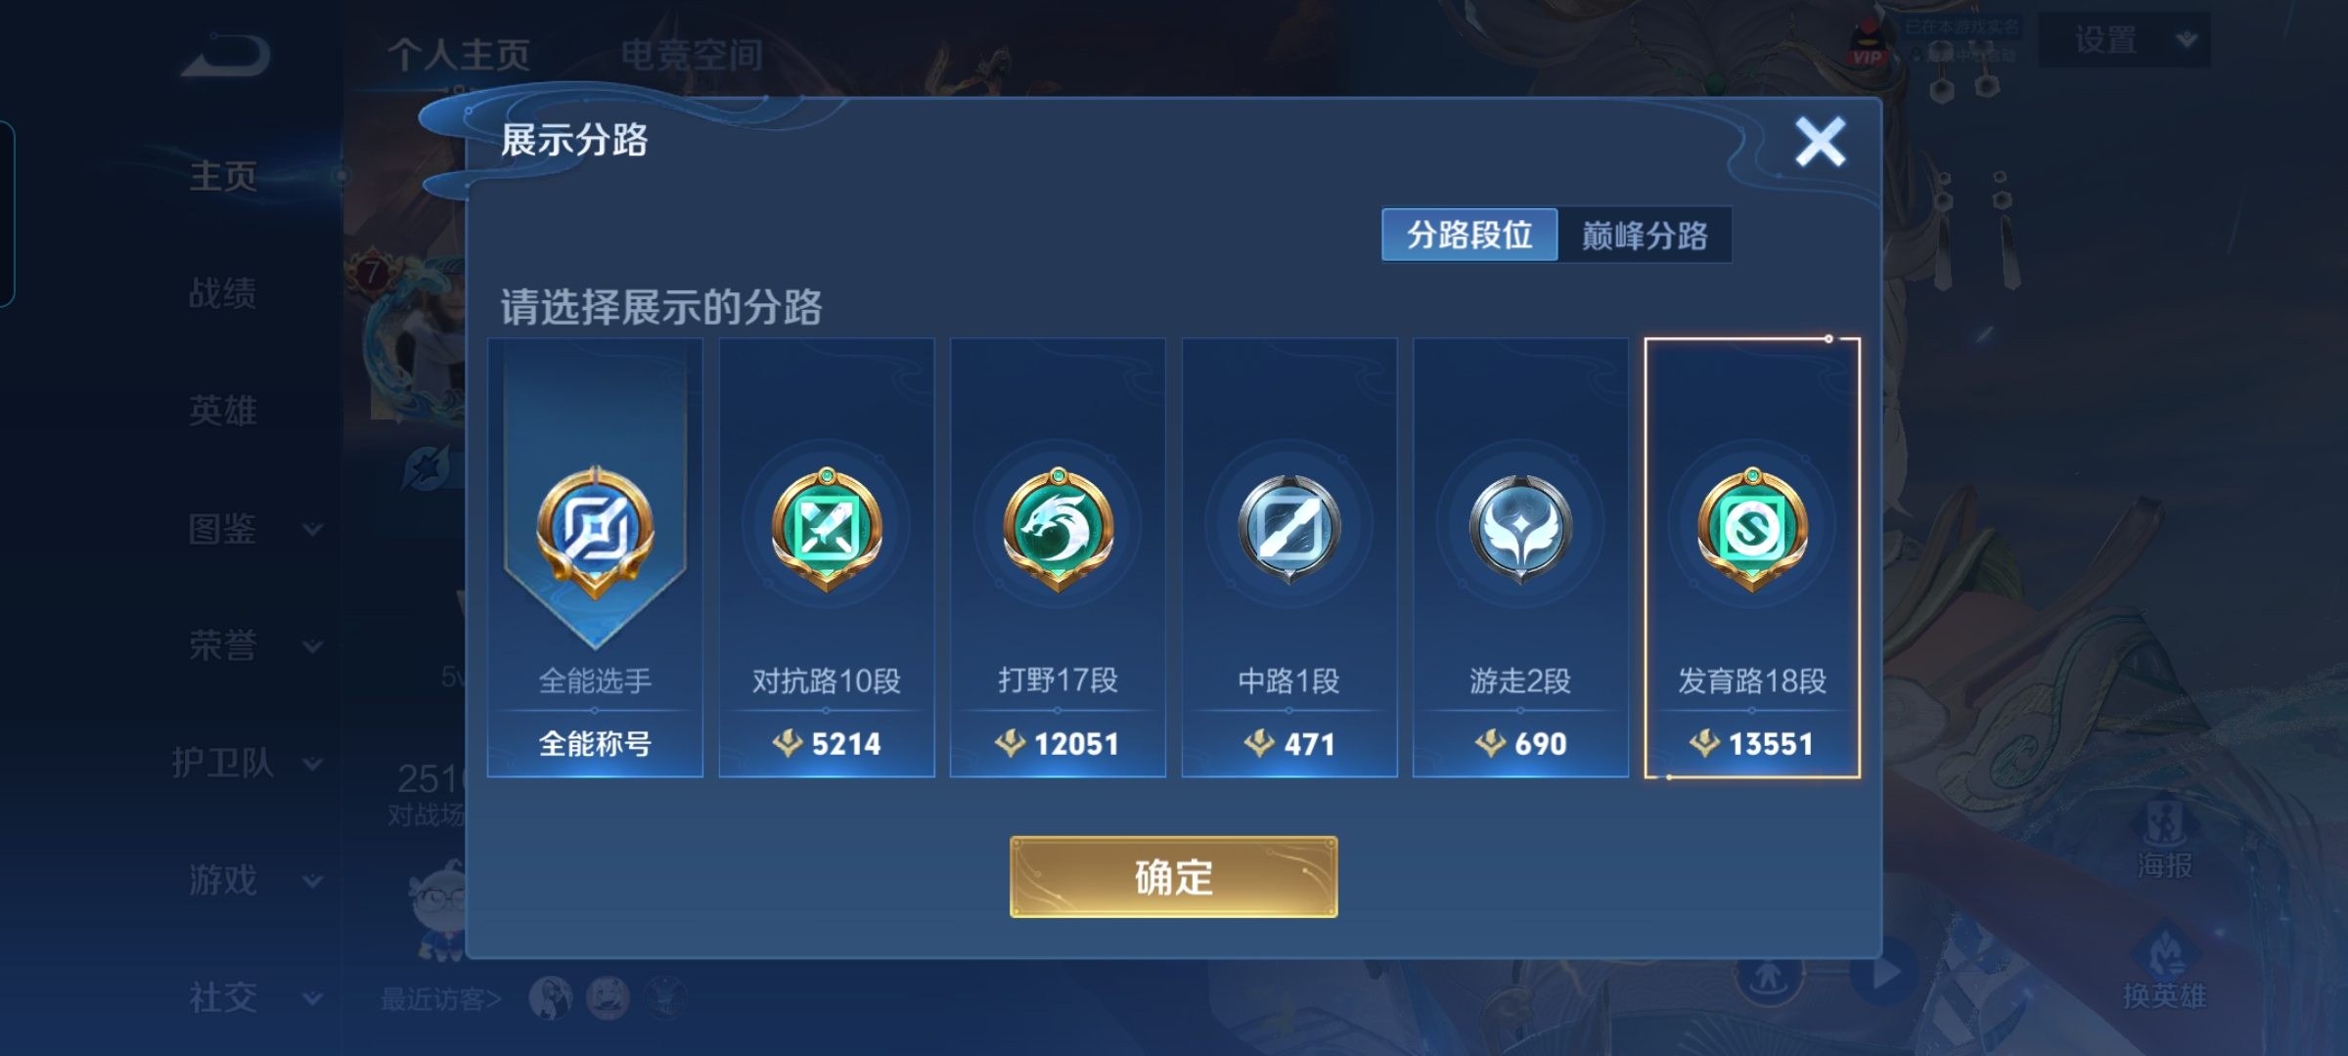2348x1056 pixels.
Task: Switch to 分路段位 toggle option
Action: point(1469,235)
